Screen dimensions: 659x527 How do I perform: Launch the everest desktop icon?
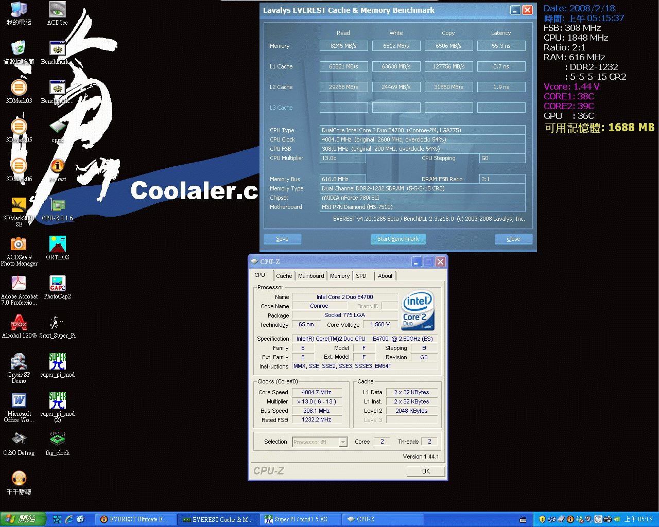(57, 167)
